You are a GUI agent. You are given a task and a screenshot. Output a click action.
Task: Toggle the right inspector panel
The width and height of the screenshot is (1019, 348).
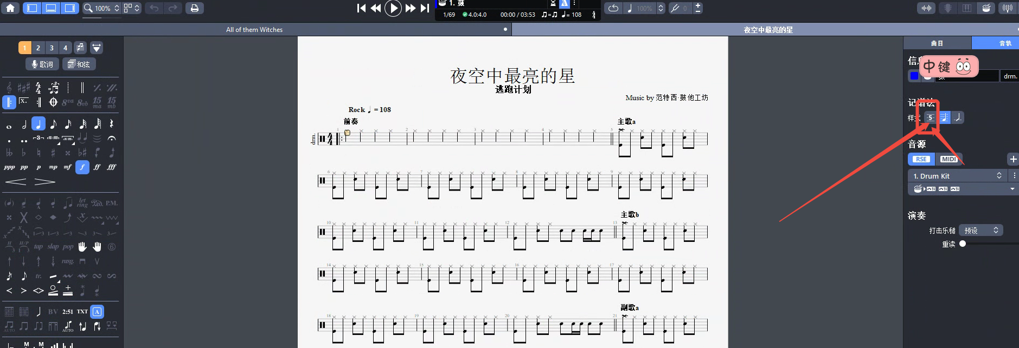(69, 8)
